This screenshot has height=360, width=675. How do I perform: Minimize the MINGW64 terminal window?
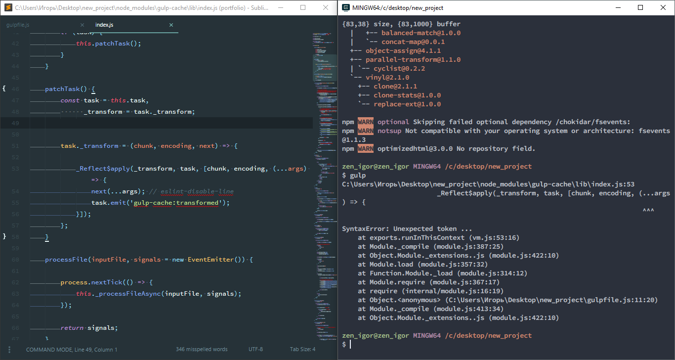(x=618, y=8)
